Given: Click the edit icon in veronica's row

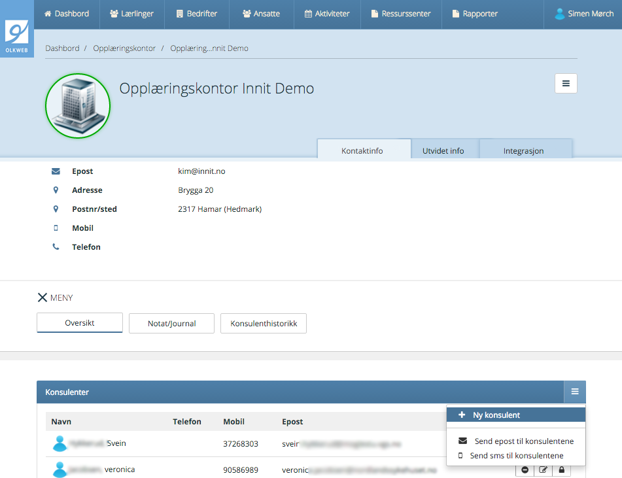Looking at the screenshot, I should coord(543,469).
